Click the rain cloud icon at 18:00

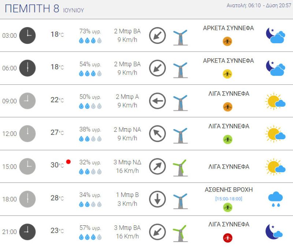coord(275,199)
